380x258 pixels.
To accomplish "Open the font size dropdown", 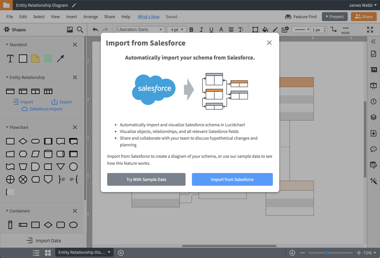I will click(176, 29).
